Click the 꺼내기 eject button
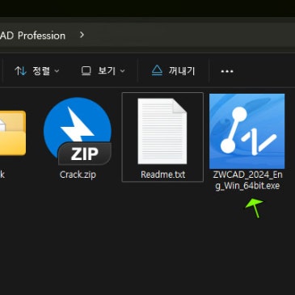The image size is (295, 295). (173, 71)
